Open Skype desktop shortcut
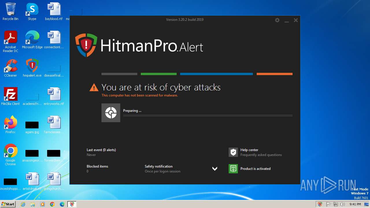 click(x=32, y=12)
